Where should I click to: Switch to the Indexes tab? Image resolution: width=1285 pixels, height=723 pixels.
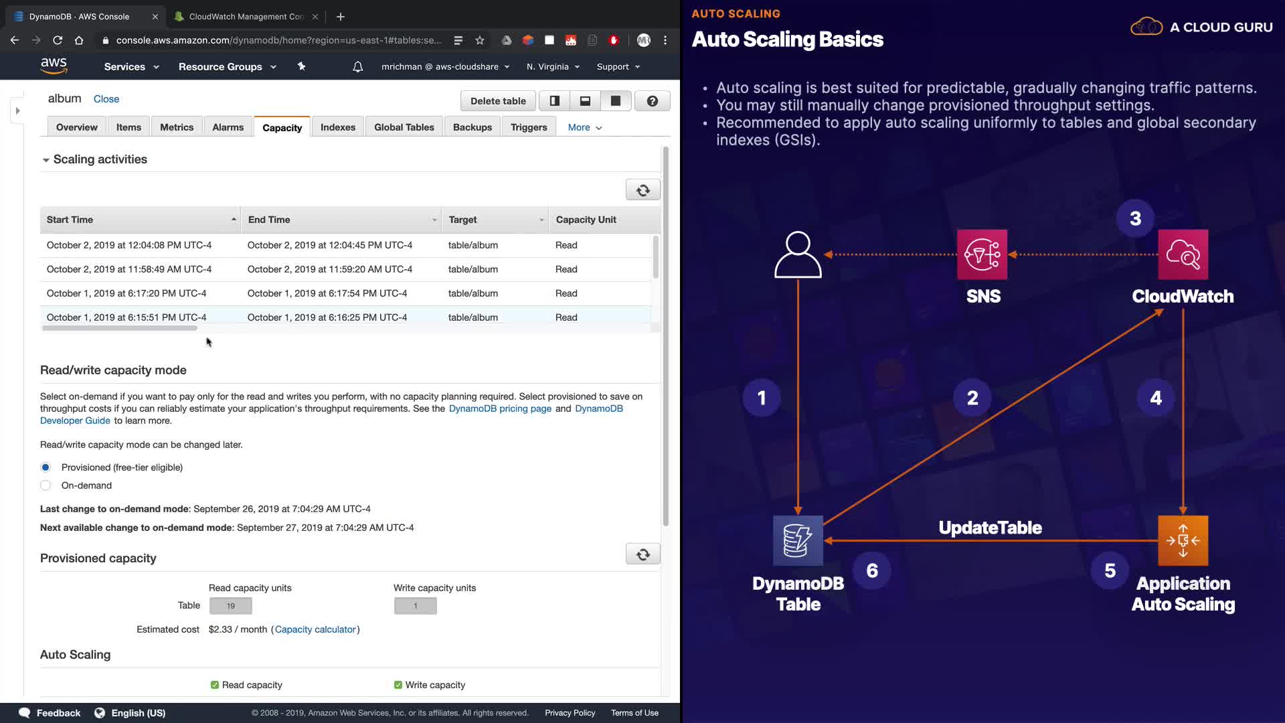337,127
